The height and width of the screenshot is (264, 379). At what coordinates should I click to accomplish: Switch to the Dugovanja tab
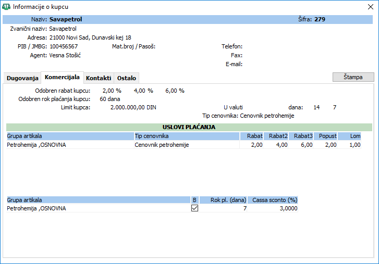[x=22, y=78]
